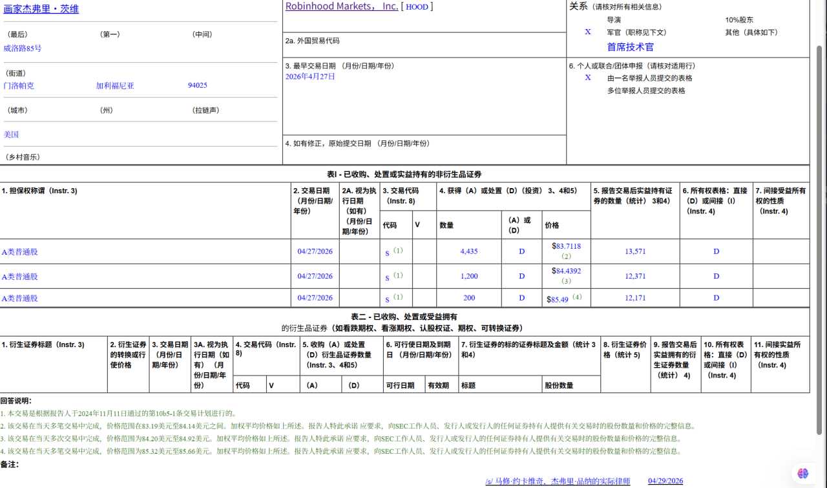Click the state value 加利福尼亚
Image resolution: width=827 pixels, height=488 pixels.
115,85
